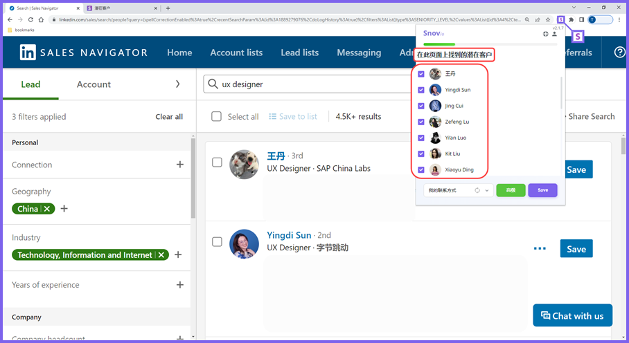Open Yingdi Sun's profile name link
This screenshot has width=629, height=343.
click(289, 235)
